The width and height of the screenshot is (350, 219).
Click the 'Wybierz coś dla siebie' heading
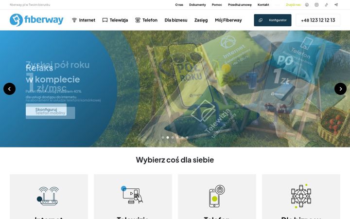point(175,160)
